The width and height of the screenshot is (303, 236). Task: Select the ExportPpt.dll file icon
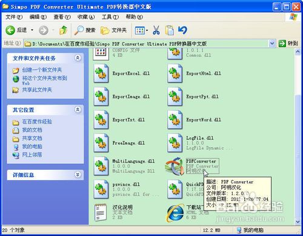[x=175, y=96]
